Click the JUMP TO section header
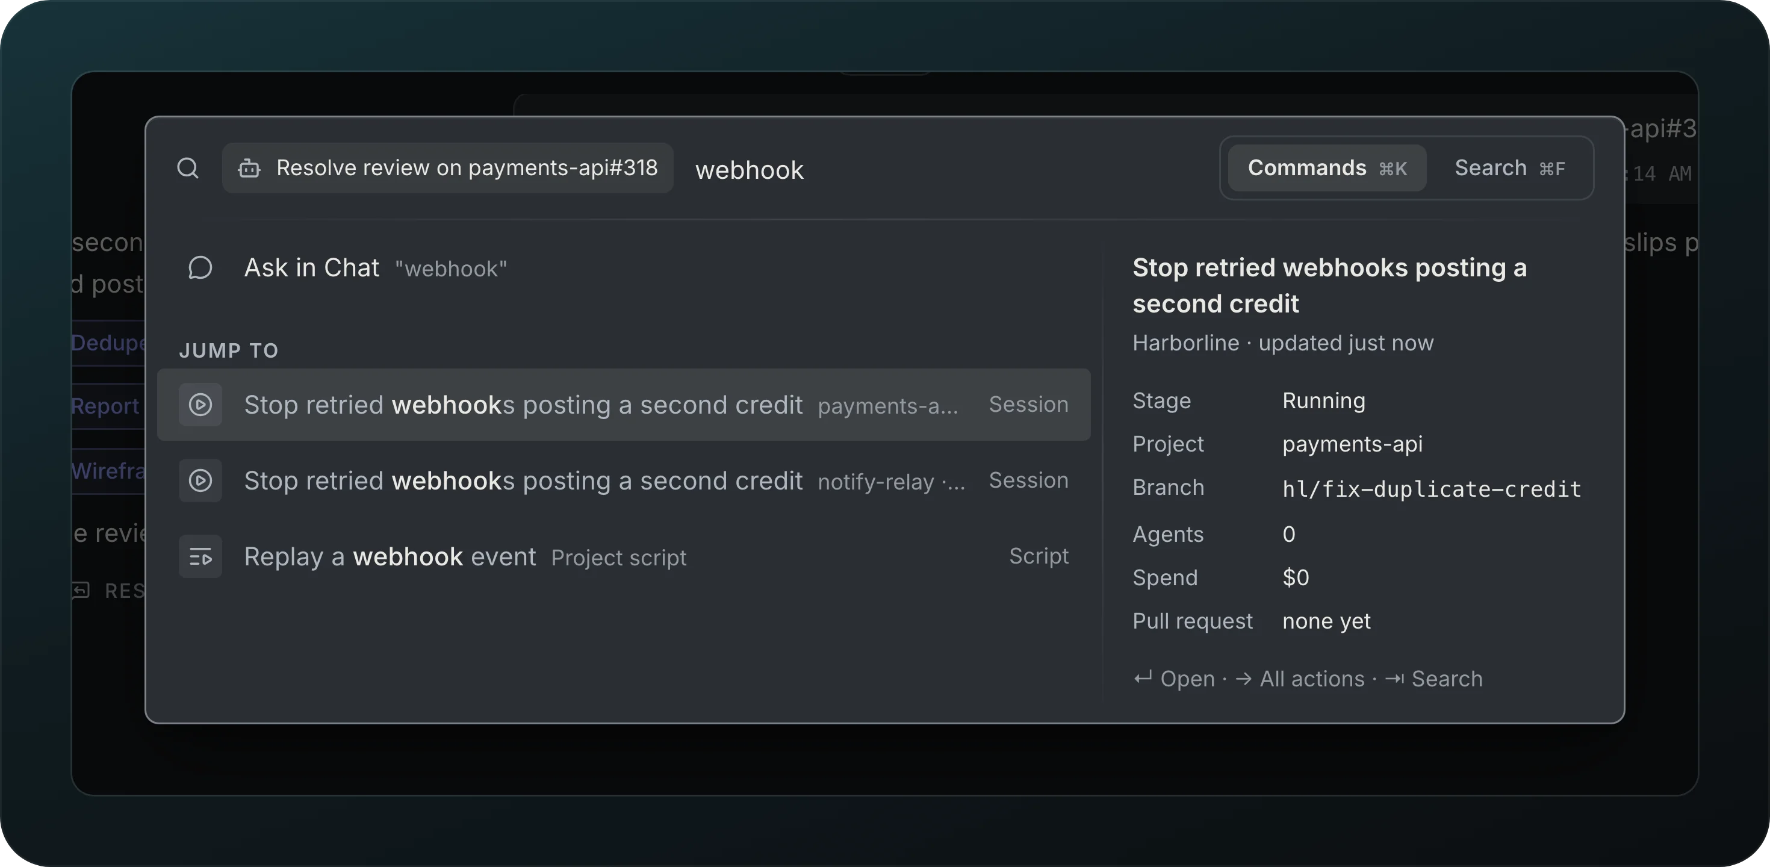Screen dimensions: 1770x867 (229, 350)
